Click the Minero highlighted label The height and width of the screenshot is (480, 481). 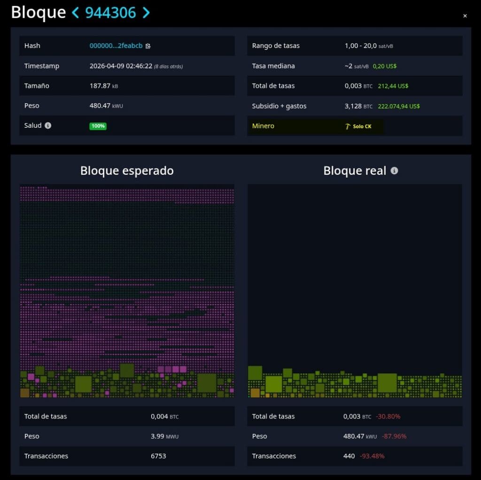[x=263, y=126]
